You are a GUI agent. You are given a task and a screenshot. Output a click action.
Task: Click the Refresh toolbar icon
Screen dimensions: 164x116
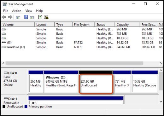click(x=40, y=17)
